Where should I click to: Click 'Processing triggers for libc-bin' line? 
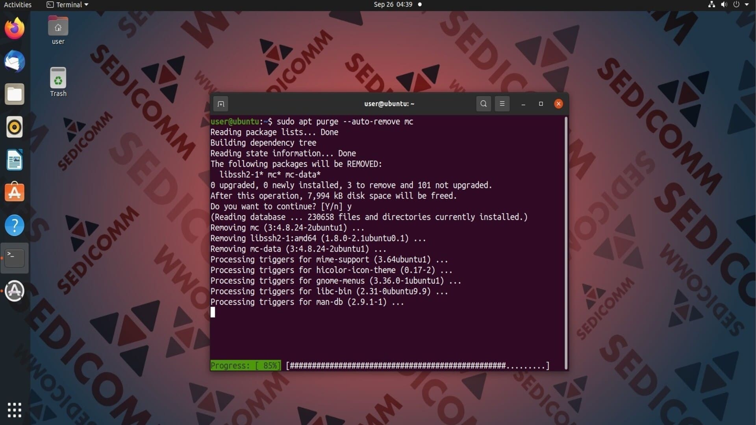tap(329, 292)
